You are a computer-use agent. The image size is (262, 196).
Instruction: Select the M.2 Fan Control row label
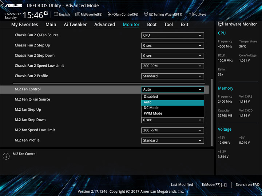(x=28, y=89)
